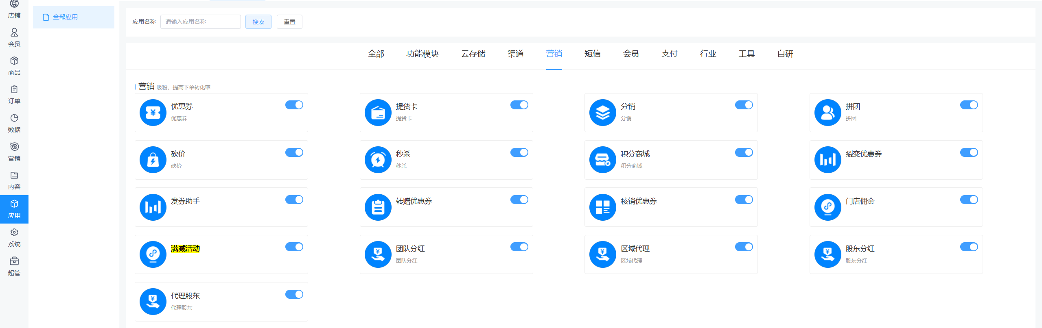Disable the 分销 app switch
The image size is (1042, 328).
point(744,105)
